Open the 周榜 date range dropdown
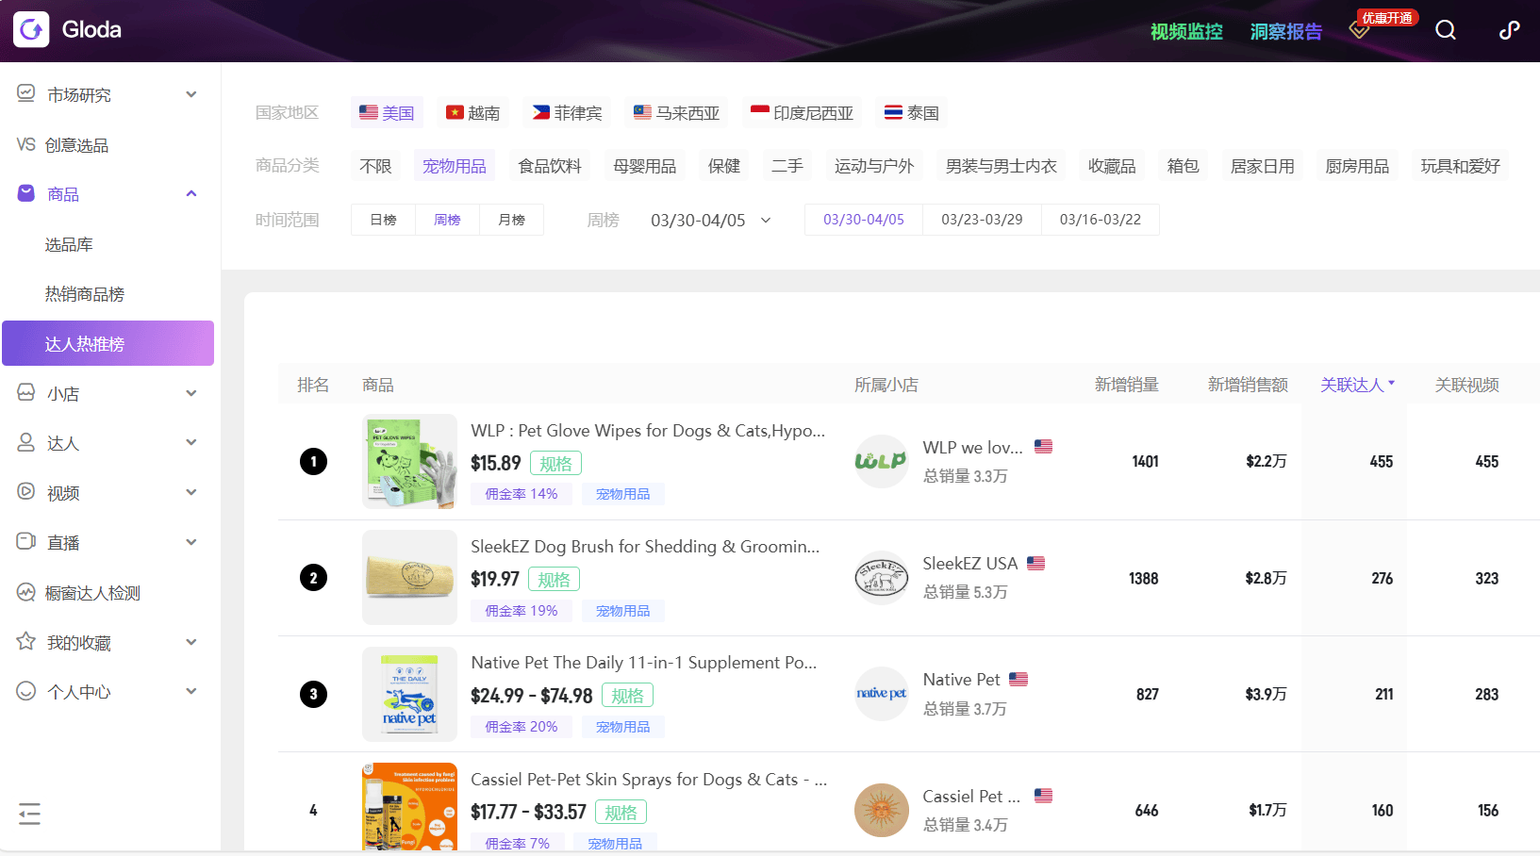This screenshot has width=1540, height=856. 711,220
